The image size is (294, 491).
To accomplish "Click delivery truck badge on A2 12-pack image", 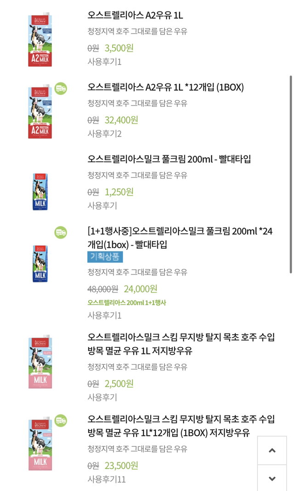I will [61, 88].
